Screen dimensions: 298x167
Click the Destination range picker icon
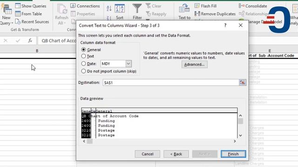243,83
